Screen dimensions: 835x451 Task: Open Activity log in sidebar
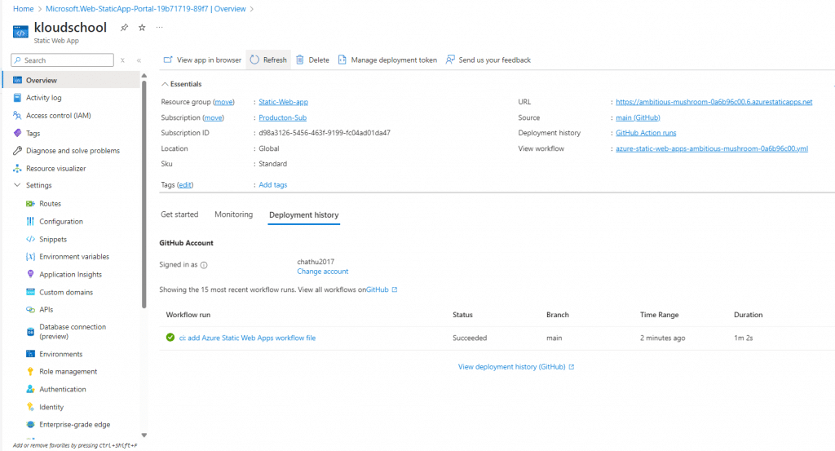[43, 98]
